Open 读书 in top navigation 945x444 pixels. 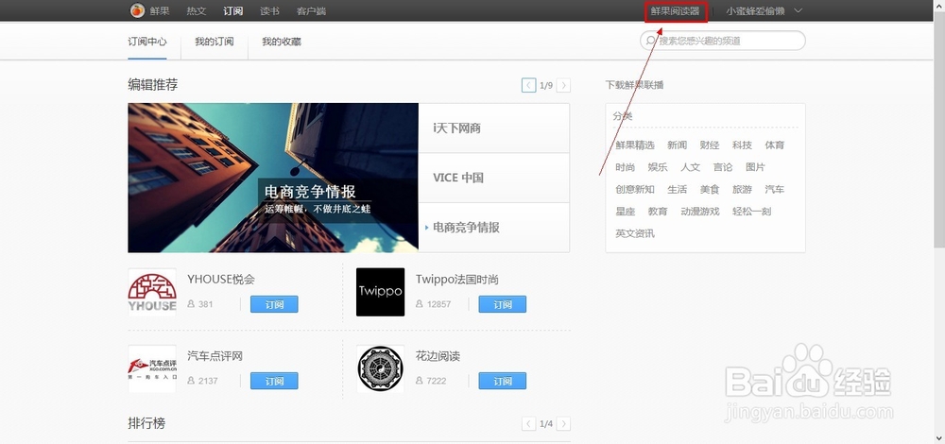[x=269, y=10]
